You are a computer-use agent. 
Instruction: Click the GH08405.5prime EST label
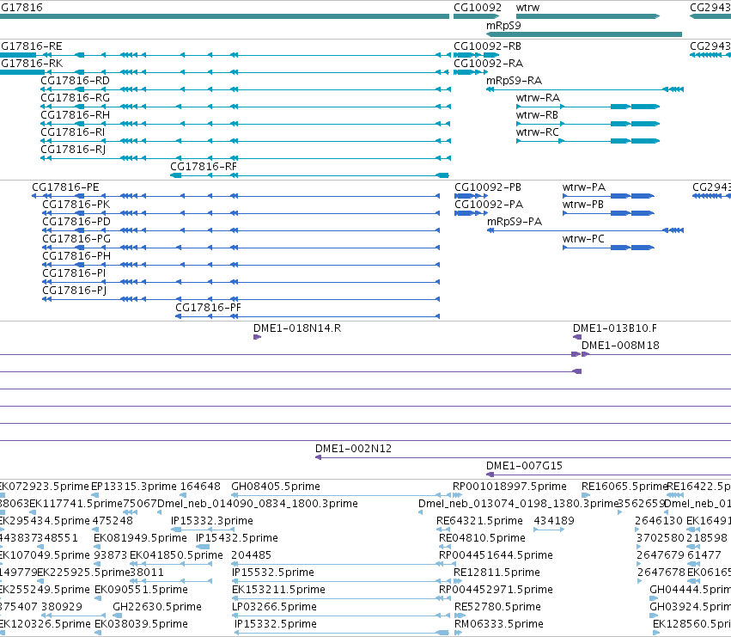276,487
